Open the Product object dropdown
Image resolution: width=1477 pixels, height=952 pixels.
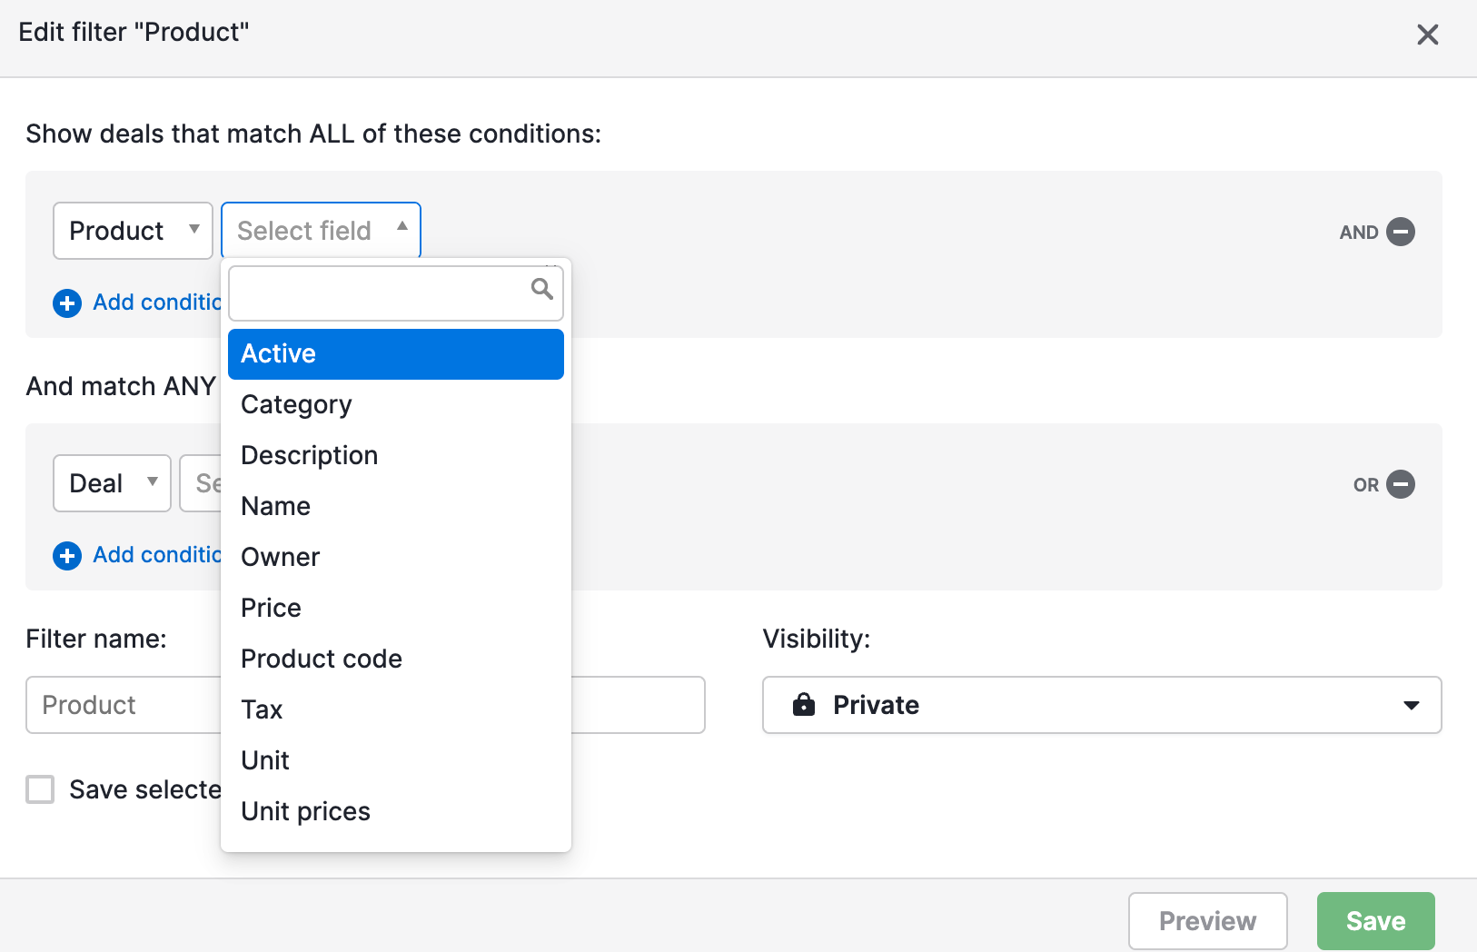[133, 231]
